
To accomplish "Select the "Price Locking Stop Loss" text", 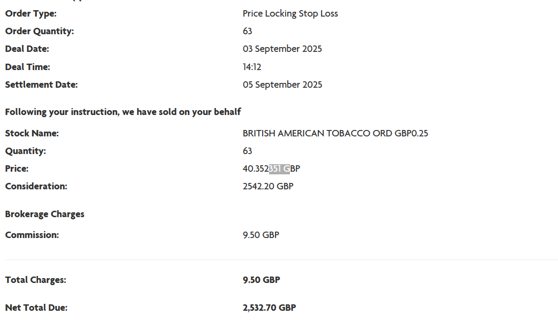I will pos(290,13).
